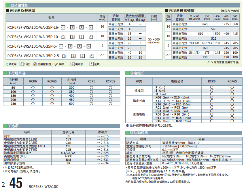Screen dimensions: 244x189
Task: Click the 指定长度 cable type cell
Action: [139, 101]
